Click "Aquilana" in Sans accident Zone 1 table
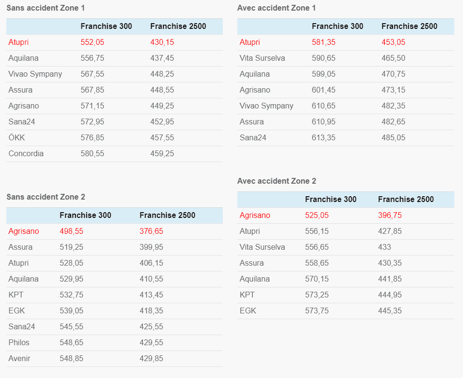 [x=23, y=58]
